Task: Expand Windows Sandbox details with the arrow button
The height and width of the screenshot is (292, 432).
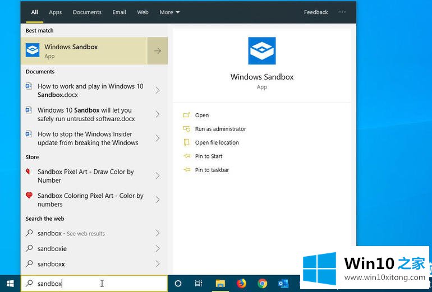Action: point(158,51)
